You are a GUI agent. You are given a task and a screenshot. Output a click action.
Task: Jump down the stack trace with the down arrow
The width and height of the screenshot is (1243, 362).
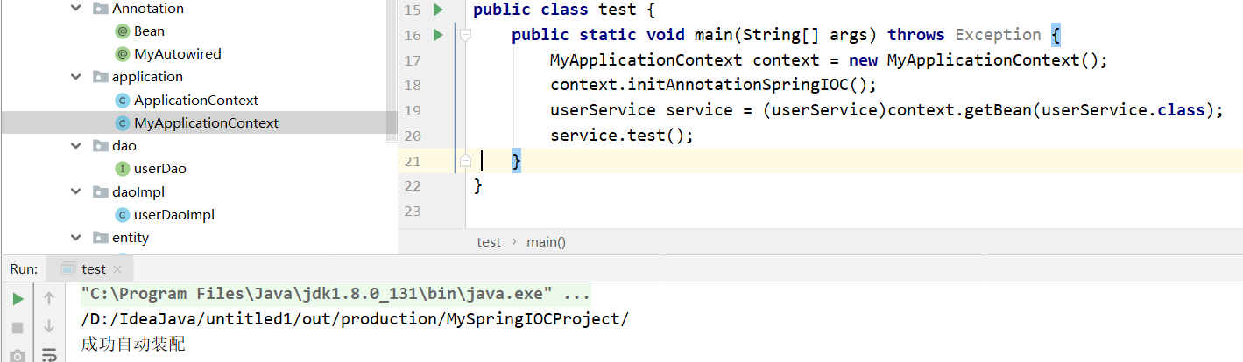click(x=49, y=327)
